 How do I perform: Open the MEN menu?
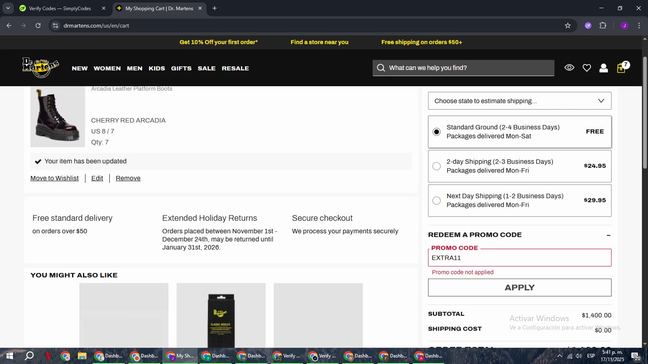(134, 68)
